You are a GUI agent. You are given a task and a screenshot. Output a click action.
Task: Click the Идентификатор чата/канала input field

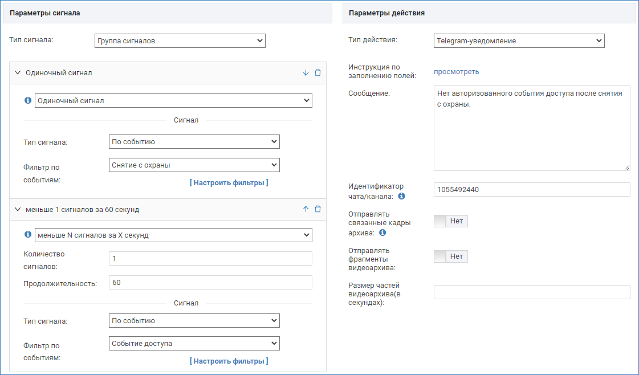(531, 189)
